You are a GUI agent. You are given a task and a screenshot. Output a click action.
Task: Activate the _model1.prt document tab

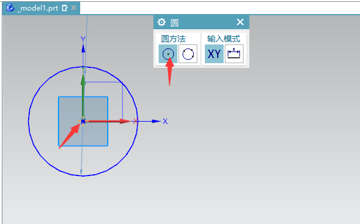click(x=38, y=8)
